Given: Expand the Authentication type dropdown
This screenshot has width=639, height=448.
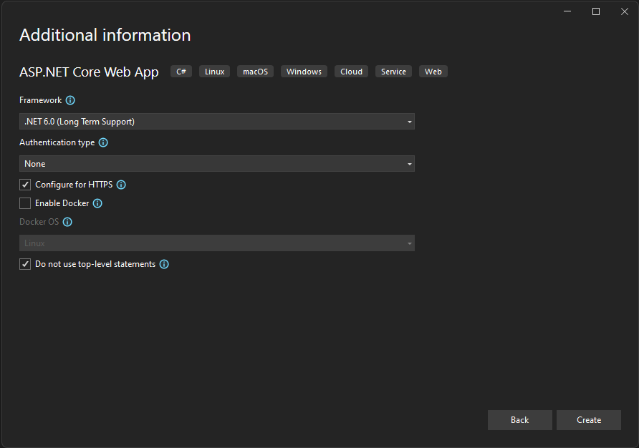Looking at the screenshot, I should 216,164.
